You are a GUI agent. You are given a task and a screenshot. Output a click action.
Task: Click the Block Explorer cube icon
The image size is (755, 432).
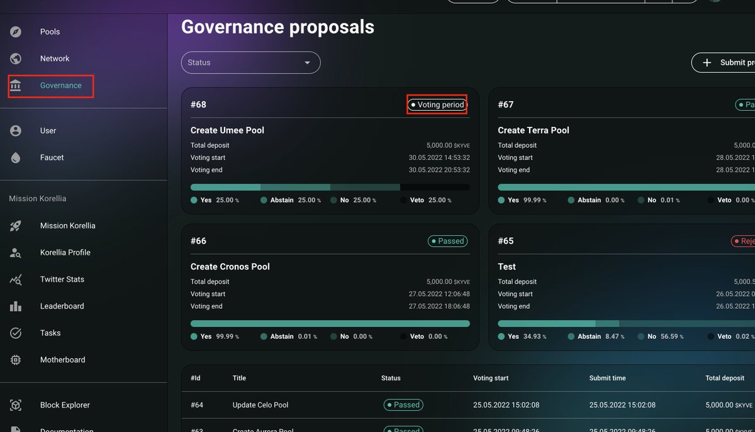coord(16,405)
